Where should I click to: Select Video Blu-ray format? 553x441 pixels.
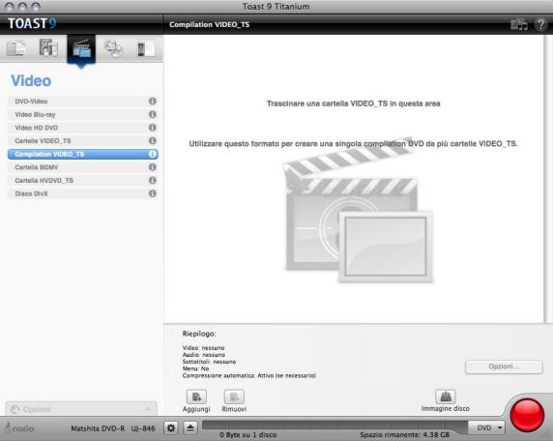point(82,114)
